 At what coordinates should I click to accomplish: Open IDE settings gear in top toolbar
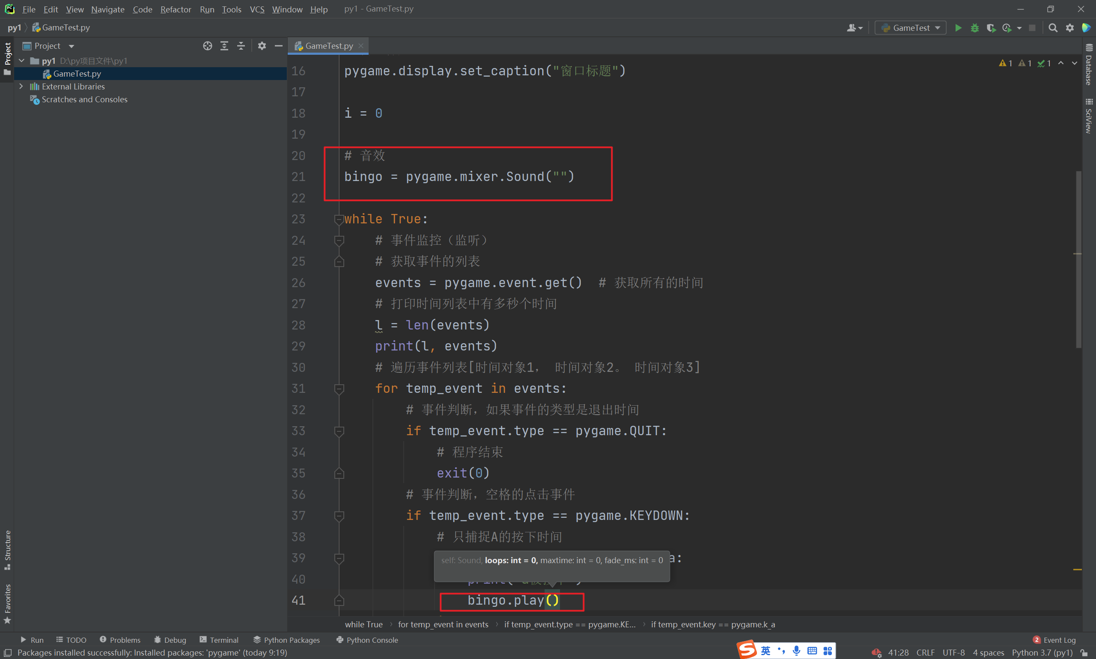coord(1069,28)
